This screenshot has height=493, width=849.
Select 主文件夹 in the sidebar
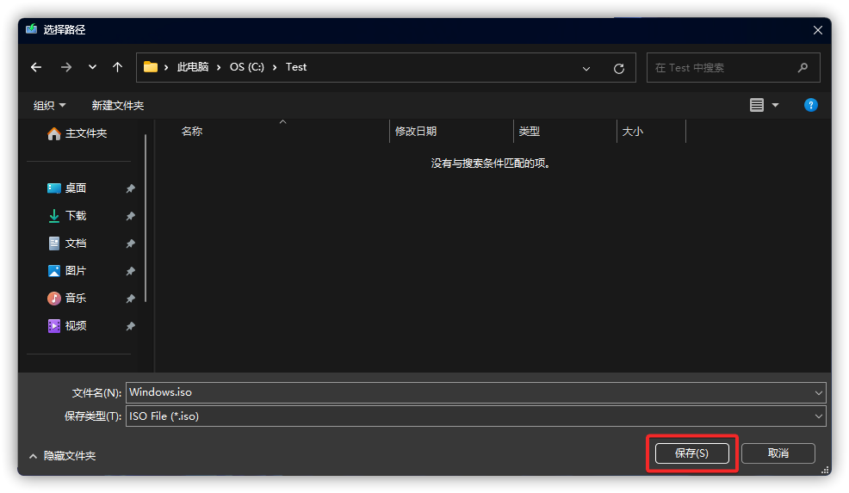(77, 133)
